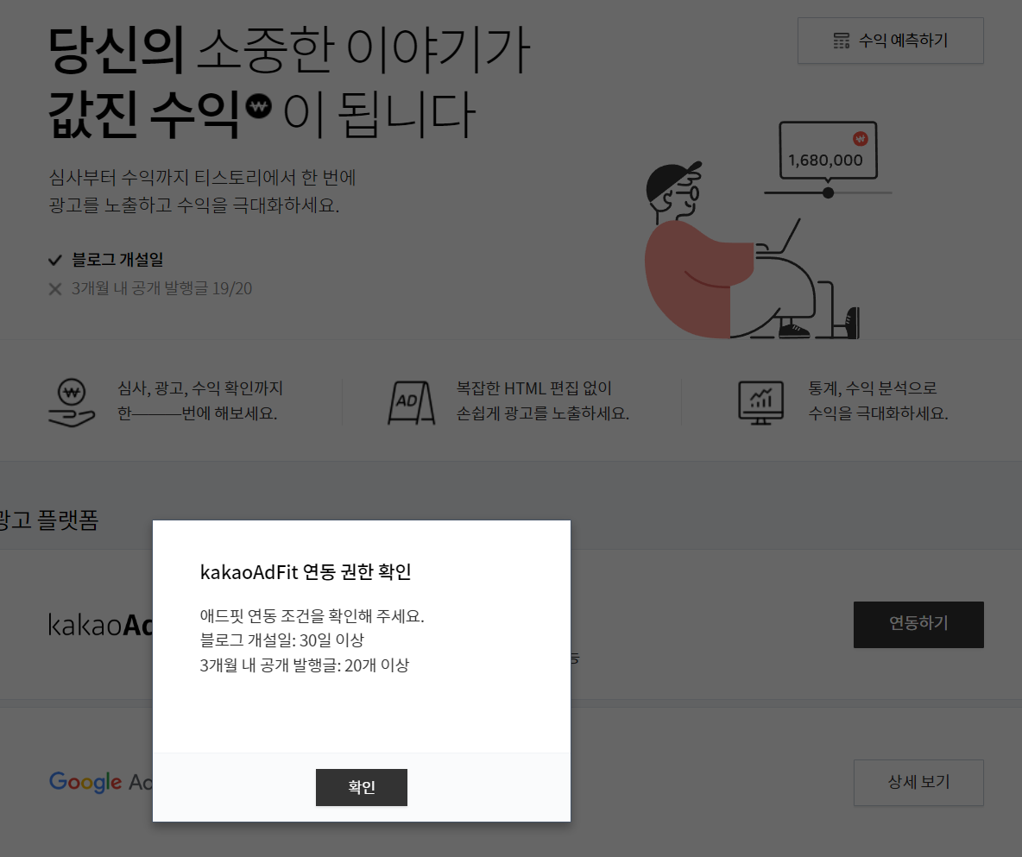
Task: Click the 1,680,000 revenue value
Action: tap(825, 161)
